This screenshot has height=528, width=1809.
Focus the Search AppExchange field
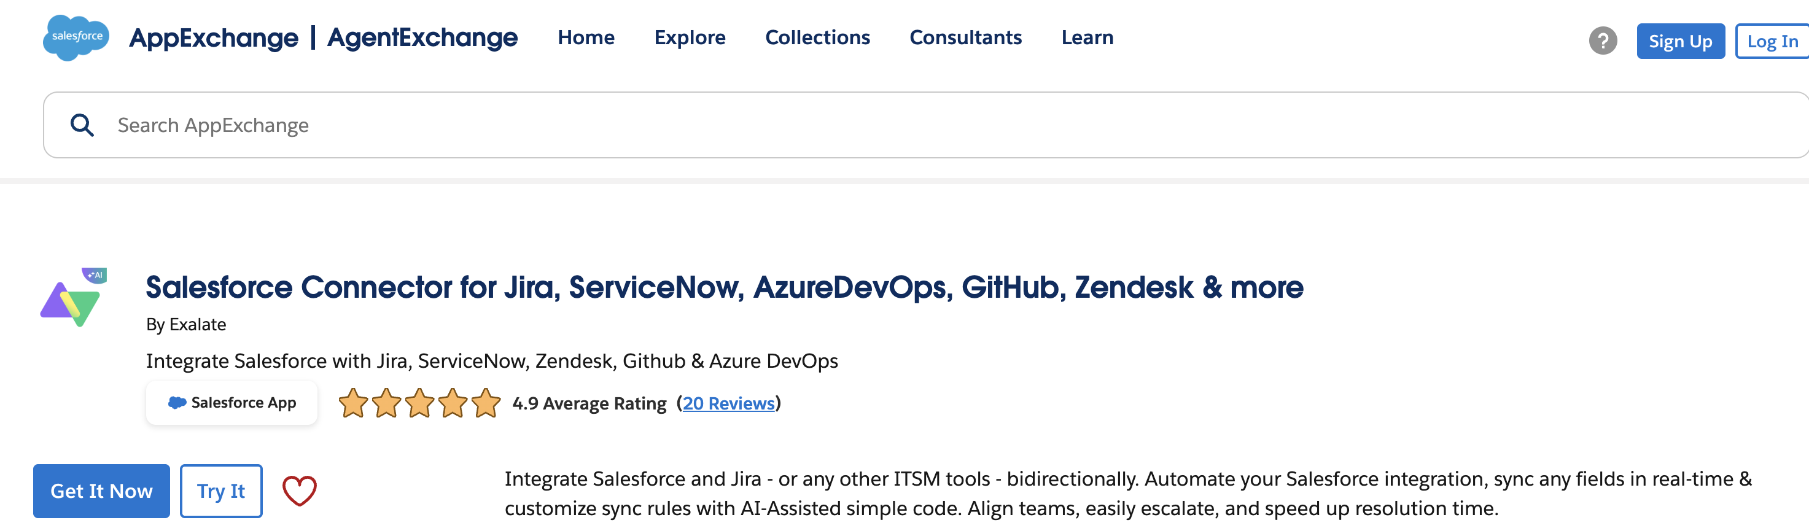(x=925, y=125)
